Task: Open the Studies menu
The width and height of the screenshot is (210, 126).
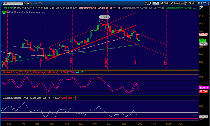Action: [191, 3]
